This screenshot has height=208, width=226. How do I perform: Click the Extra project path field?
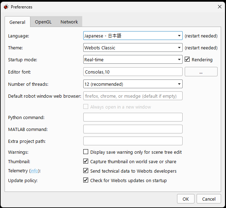133,141
